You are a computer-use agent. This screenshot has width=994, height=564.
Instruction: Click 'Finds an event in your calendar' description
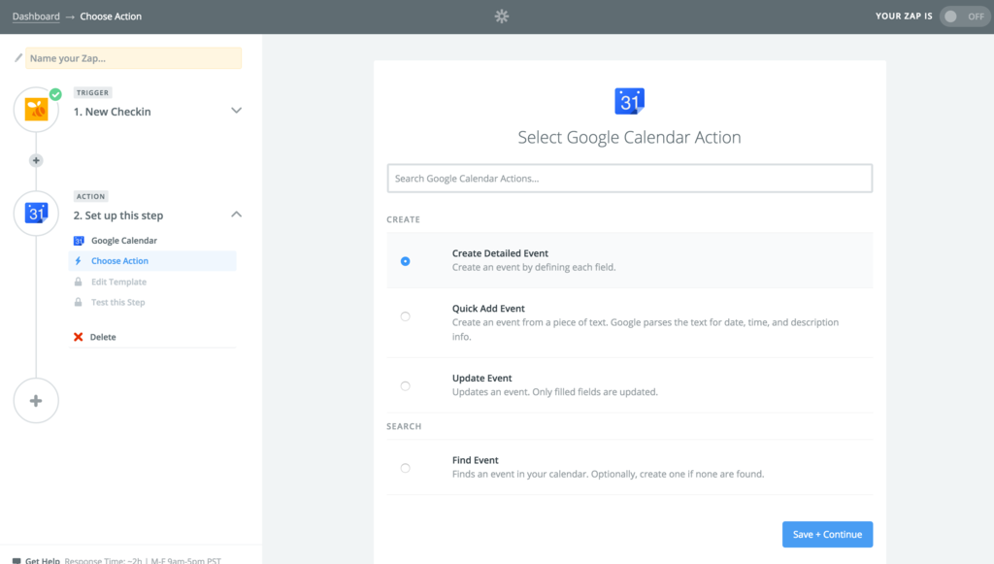click(x=608, y=474)
